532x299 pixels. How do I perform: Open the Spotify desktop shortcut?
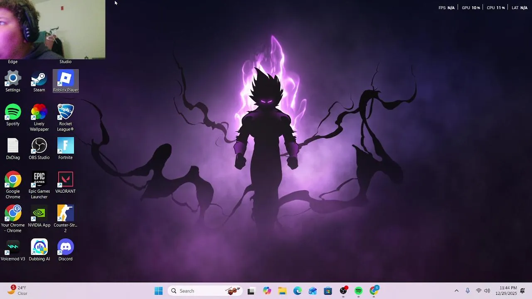[13, 115]
